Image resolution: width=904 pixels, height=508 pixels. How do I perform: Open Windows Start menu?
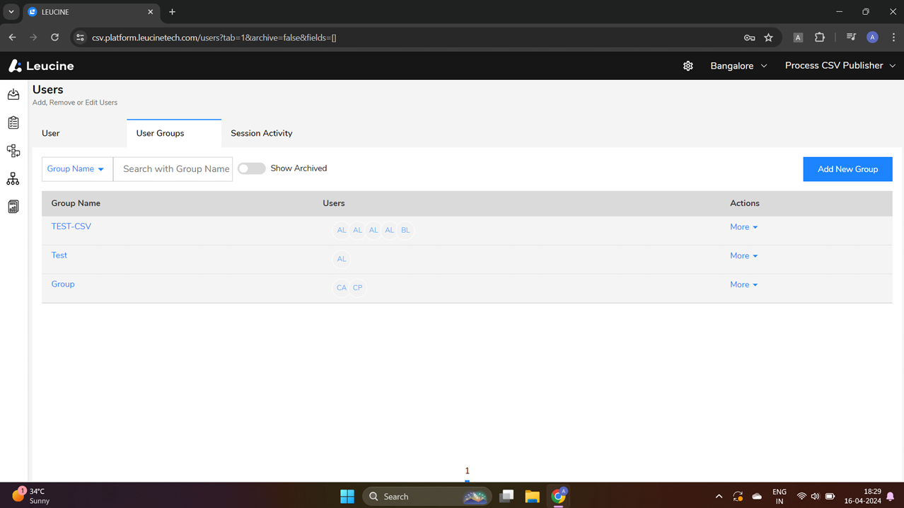pos(347,497)
